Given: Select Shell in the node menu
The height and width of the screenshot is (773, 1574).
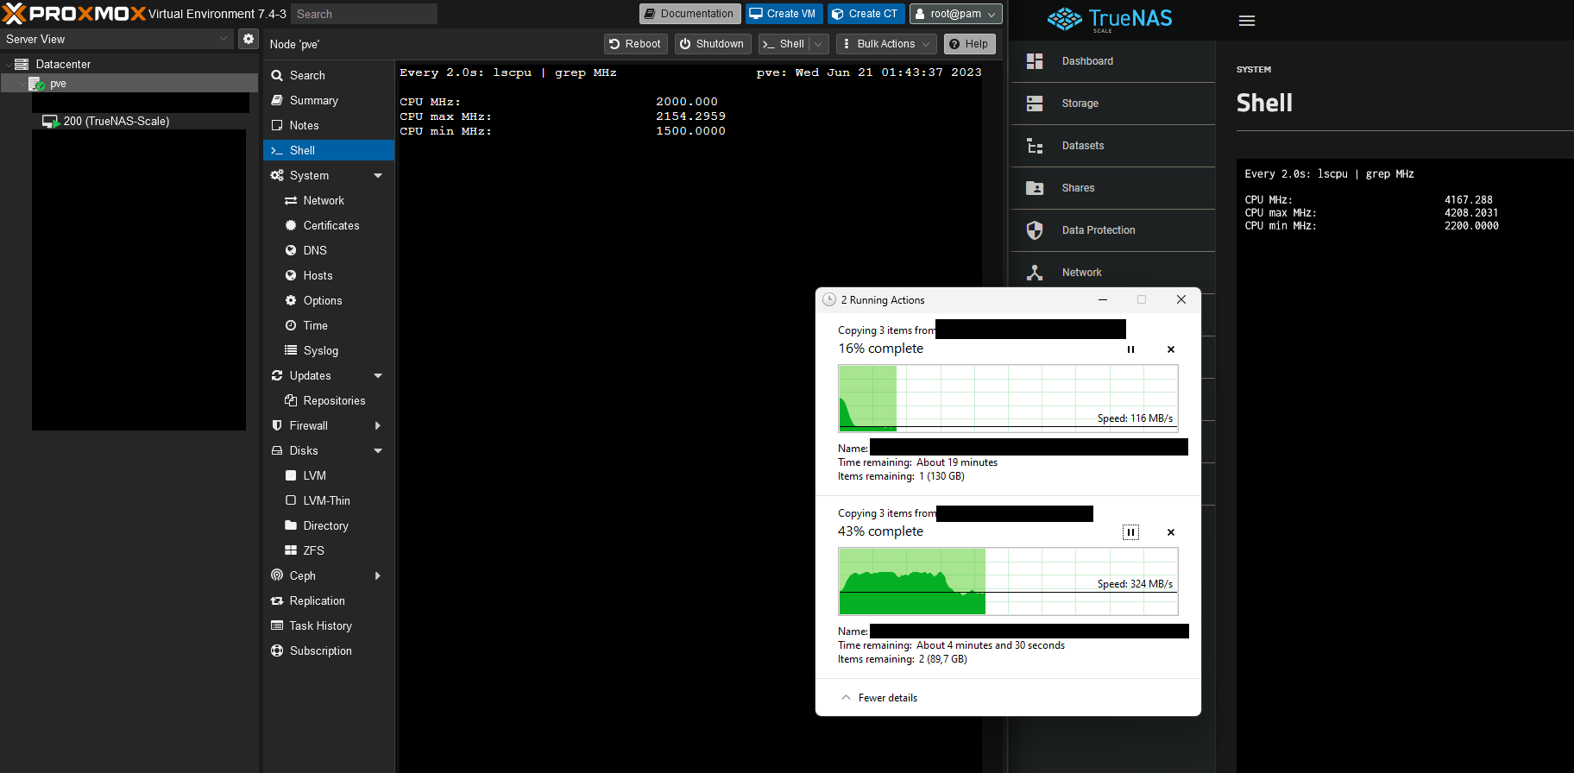Looking at the screenshot, I should (x=329, y=151).
